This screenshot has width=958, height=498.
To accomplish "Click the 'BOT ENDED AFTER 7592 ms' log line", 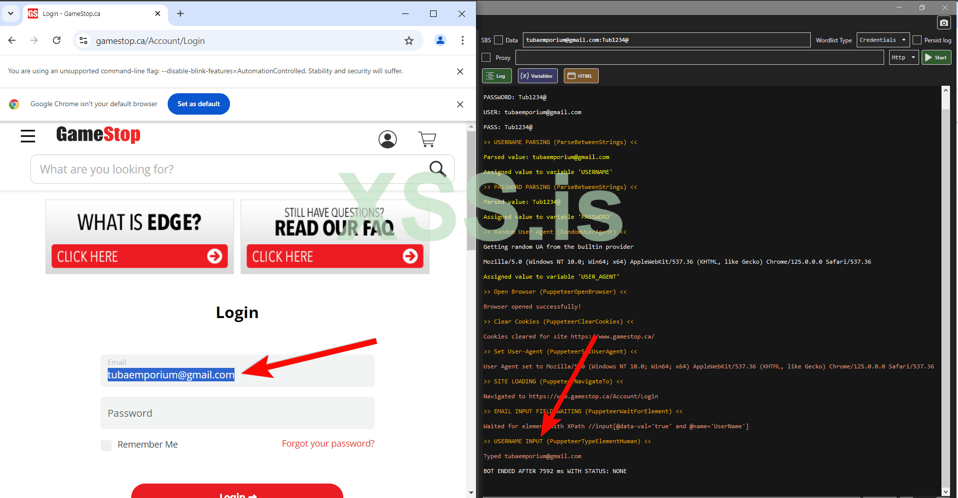I will [x=555, y=471].
